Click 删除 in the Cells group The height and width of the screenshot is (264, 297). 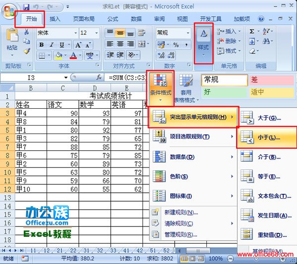pyautogui.click(x=229, y=41)
